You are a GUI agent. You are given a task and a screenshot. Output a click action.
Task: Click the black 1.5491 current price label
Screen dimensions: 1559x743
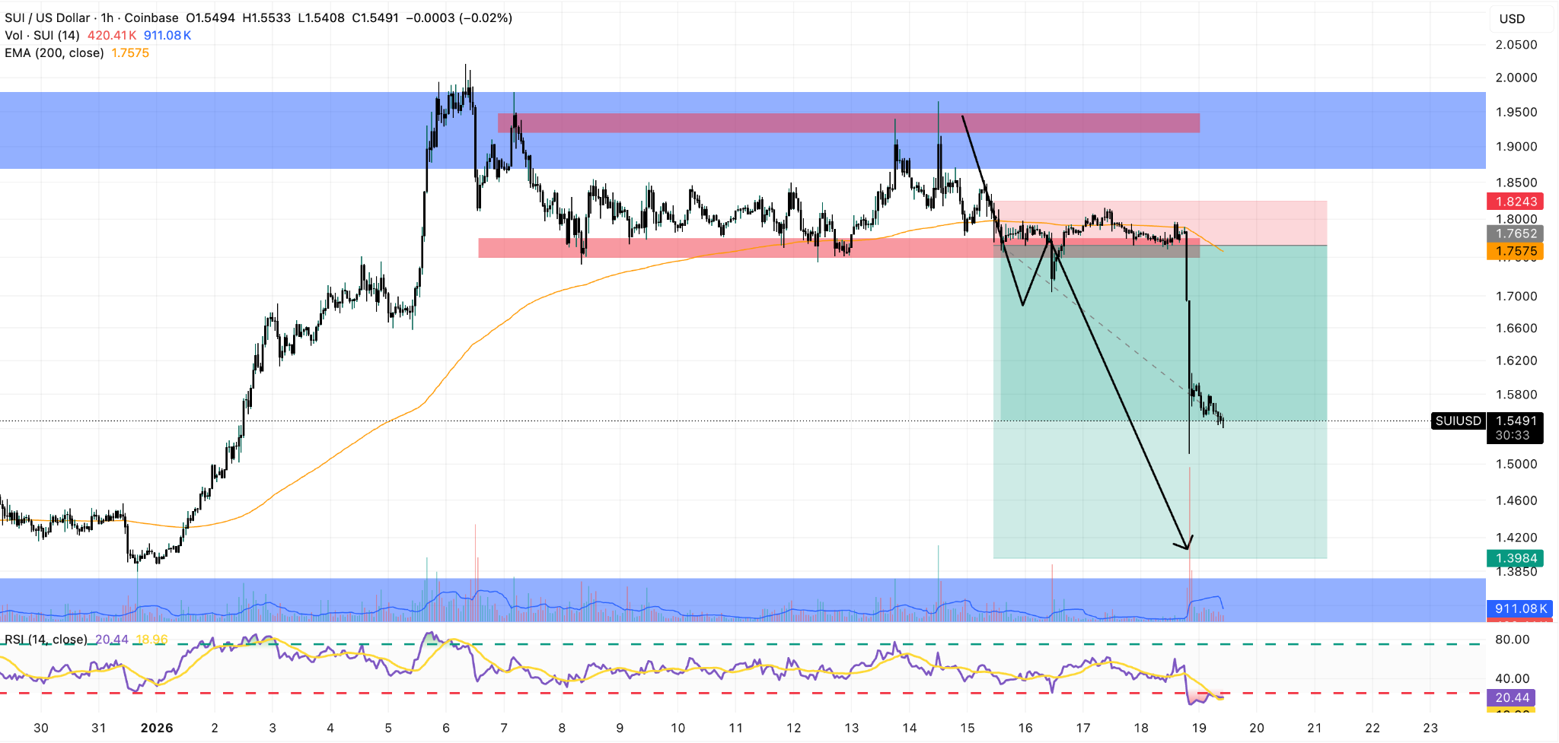(1515, 421)
